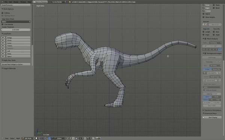Click the Double Threshold value field
The height and width of the screenshot is (140, 225).
16,30
